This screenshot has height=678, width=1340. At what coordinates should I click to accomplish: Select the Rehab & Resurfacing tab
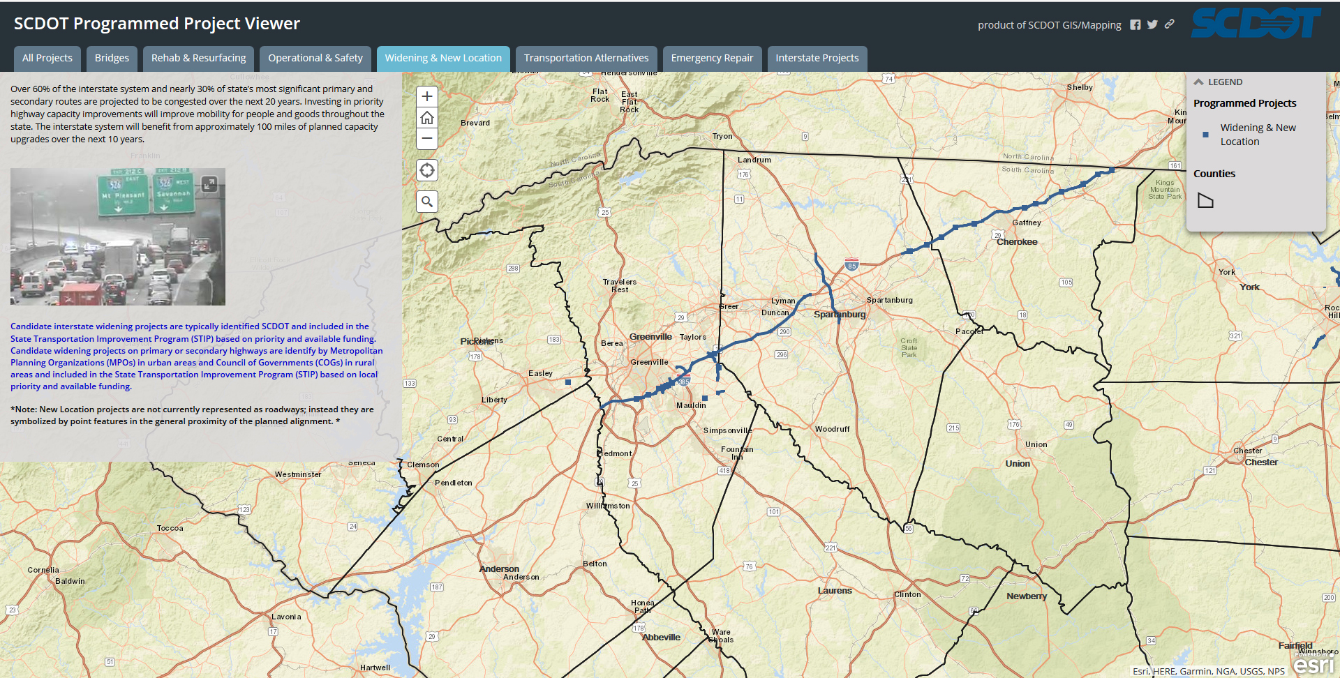pyautogui.click(x=199, y=58)
